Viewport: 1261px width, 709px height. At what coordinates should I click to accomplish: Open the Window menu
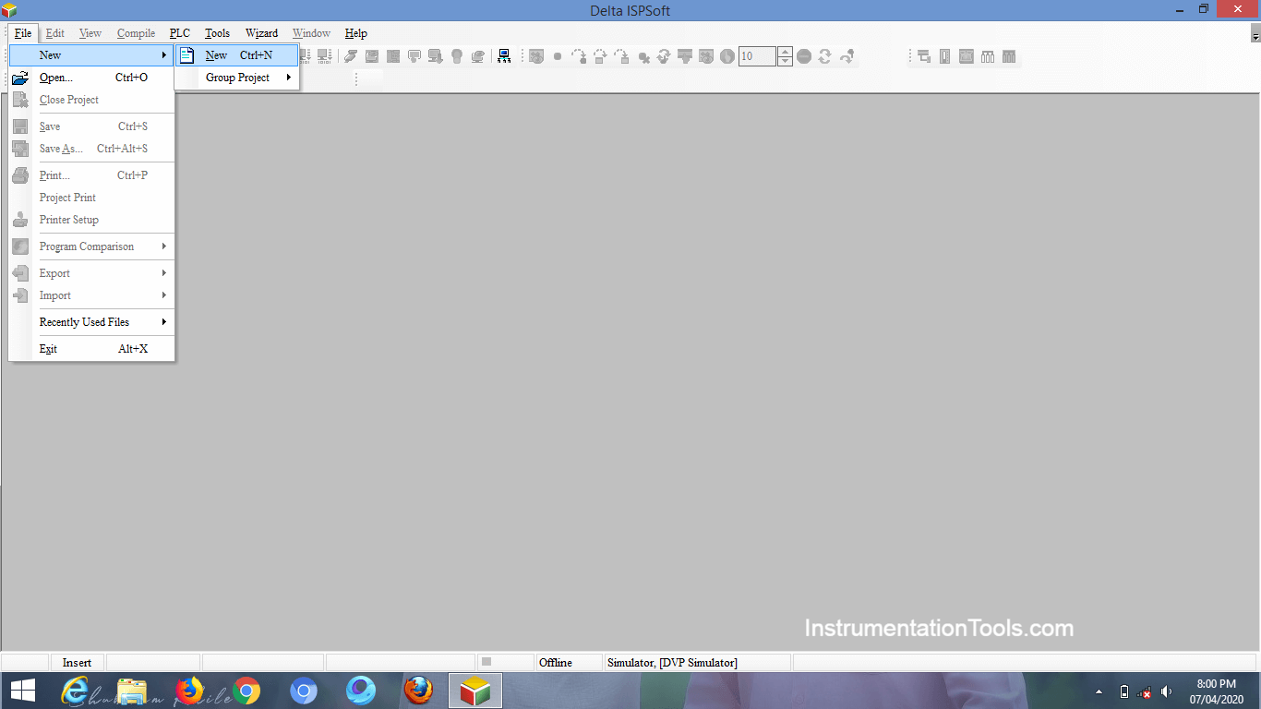point(311,33)
